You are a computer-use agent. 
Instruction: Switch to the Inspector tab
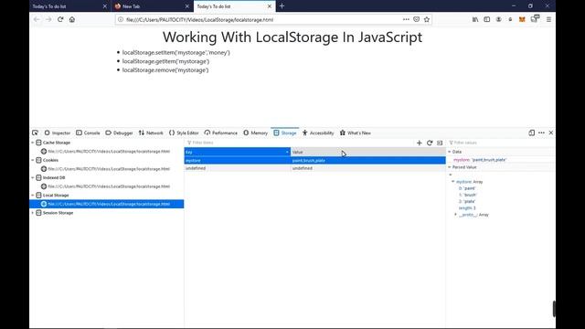pyautogui.click(x=57, y=133)
